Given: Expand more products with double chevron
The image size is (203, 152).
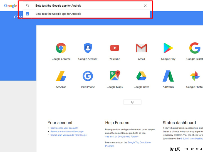Looking at the screenshot, I should pos(132,102).
